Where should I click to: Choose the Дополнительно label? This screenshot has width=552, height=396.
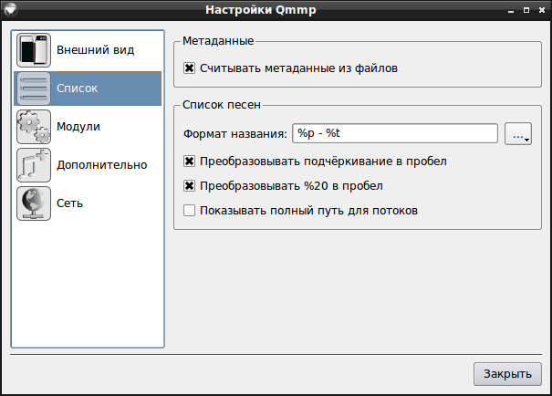pyautogui.click(x=102, y=165)
